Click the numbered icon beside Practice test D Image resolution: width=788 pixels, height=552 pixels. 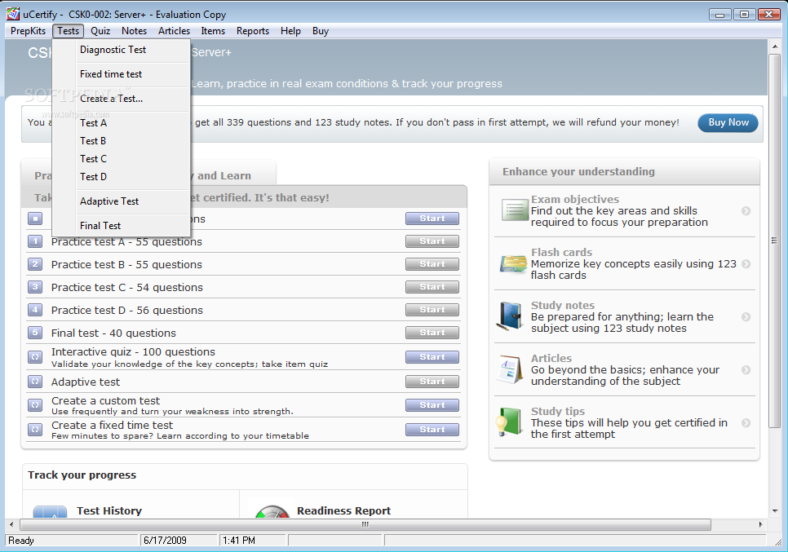pos(35,310)
